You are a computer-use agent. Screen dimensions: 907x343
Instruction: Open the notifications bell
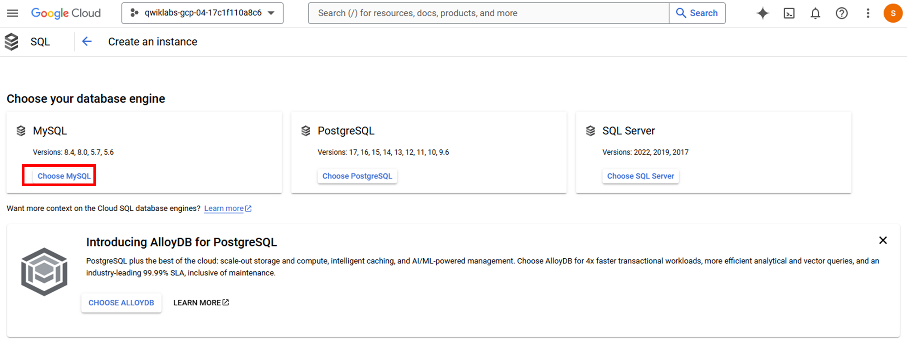tap(815, 13)
